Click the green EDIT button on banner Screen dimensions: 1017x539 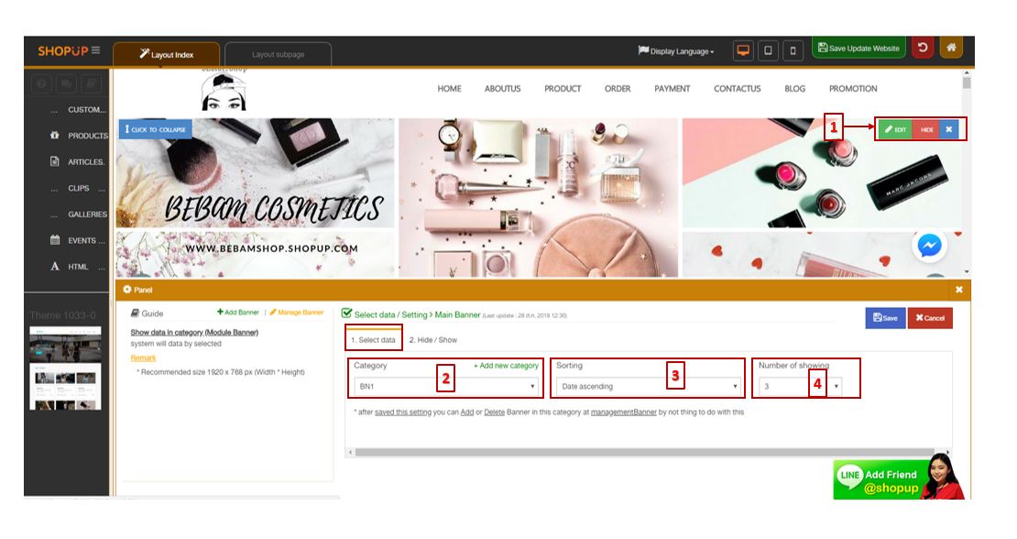pos(895,129)
